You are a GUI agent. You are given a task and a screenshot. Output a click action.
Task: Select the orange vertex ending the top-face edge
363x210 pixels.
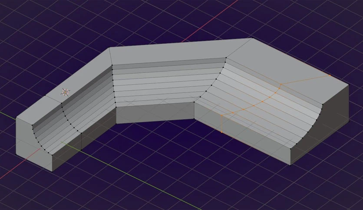(x=330, y=75)
